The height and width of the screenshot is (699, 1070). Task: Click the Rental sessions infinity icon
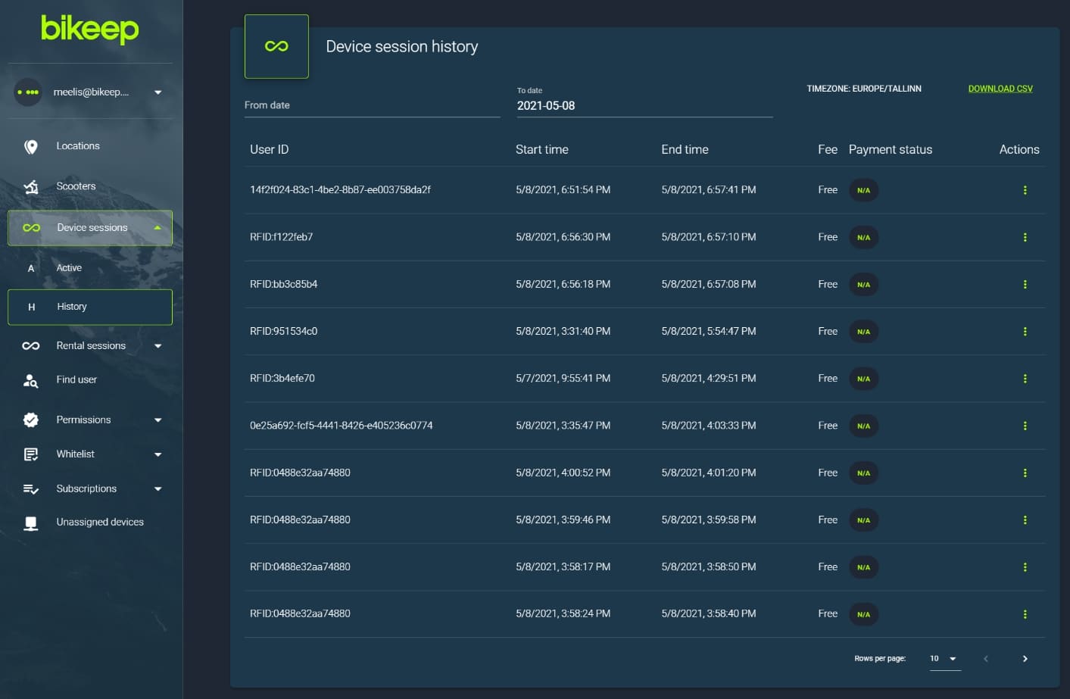31,346
